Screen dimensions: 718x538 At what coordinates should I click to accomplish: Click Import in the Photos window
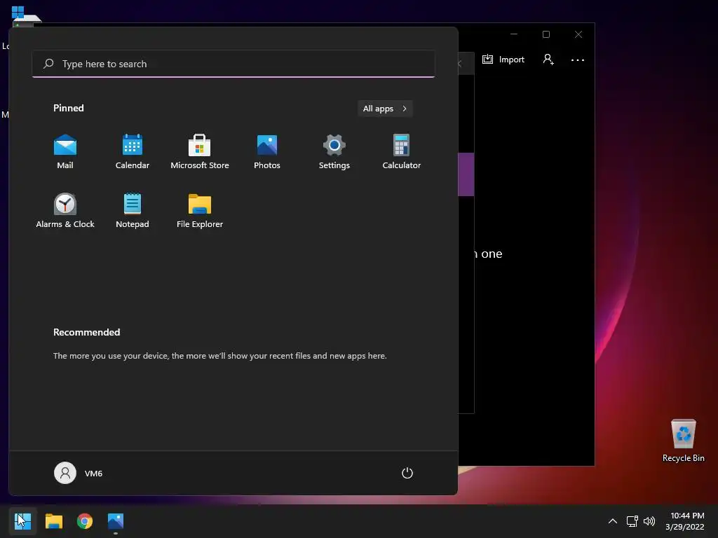tap(503, 60)
